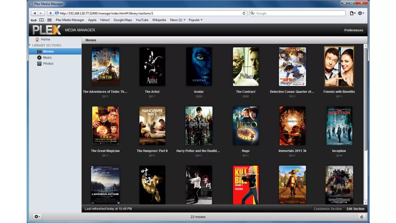The width and height of the screenshot is (396, 223).
Task: Click the refresh icon in the bottom-right corner
Action: 362,217
